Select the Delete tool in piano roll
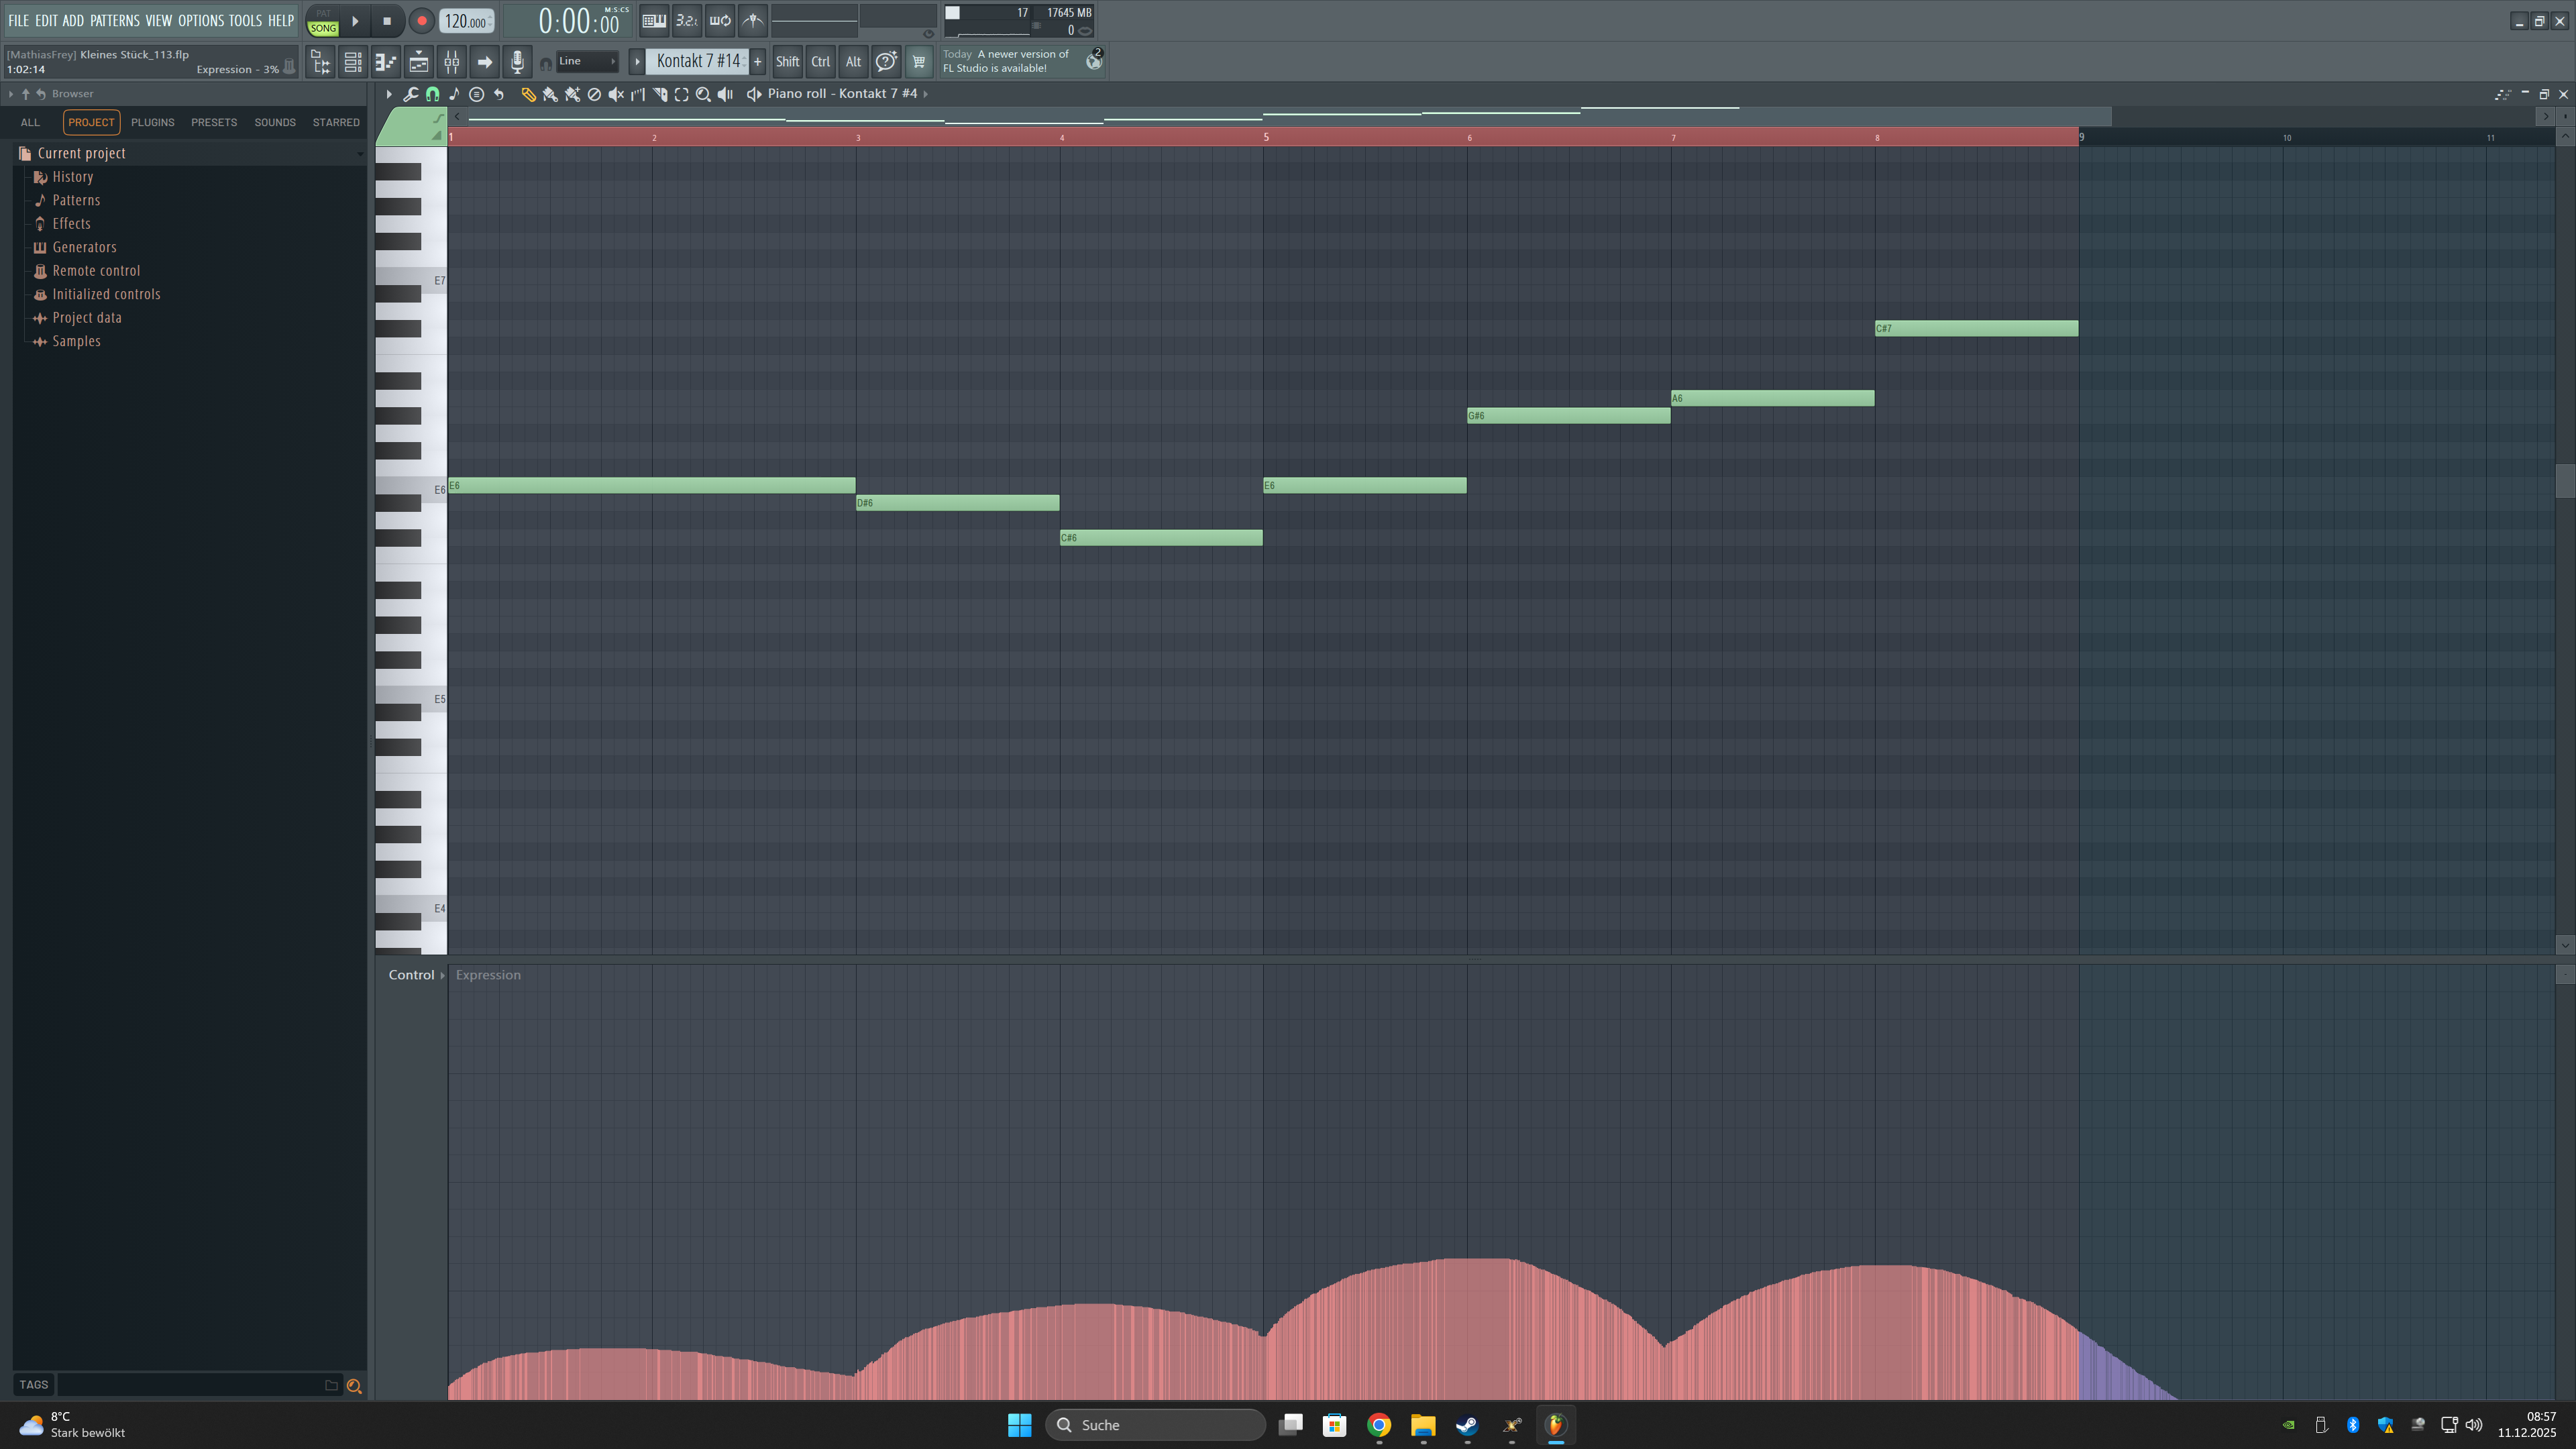The height and width of the screenshot is (1449, 2576). [594, 94]
